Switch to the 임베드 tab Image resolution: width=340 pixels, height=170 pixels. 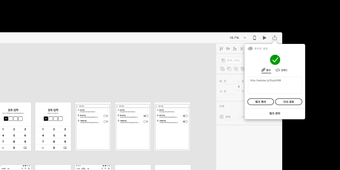[x=281, y=70]
